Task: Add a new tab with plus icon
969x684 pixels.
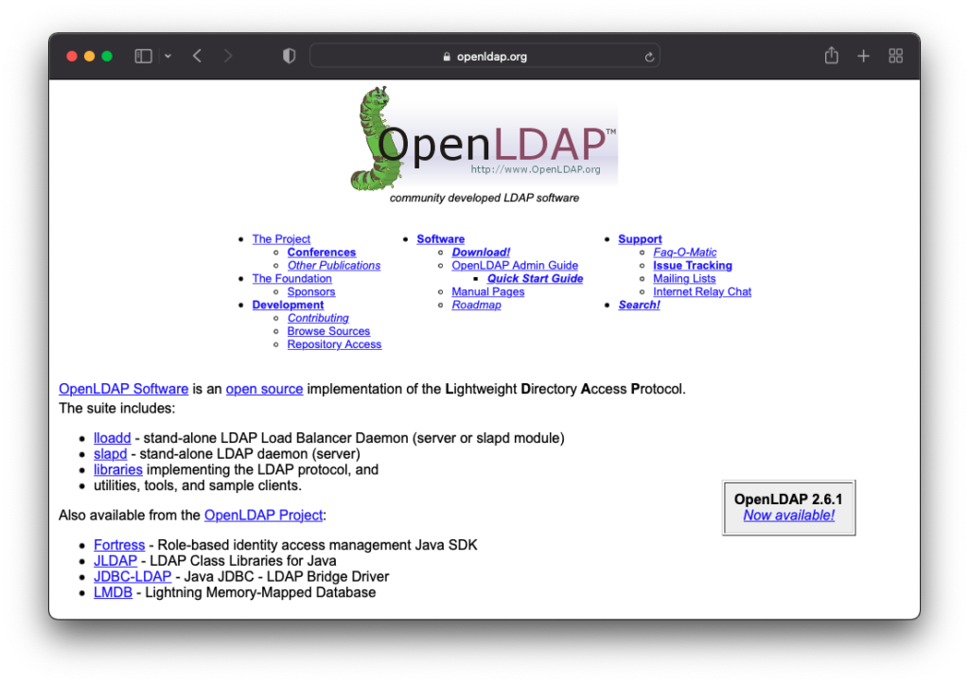Action: click(x=863, y=56)
